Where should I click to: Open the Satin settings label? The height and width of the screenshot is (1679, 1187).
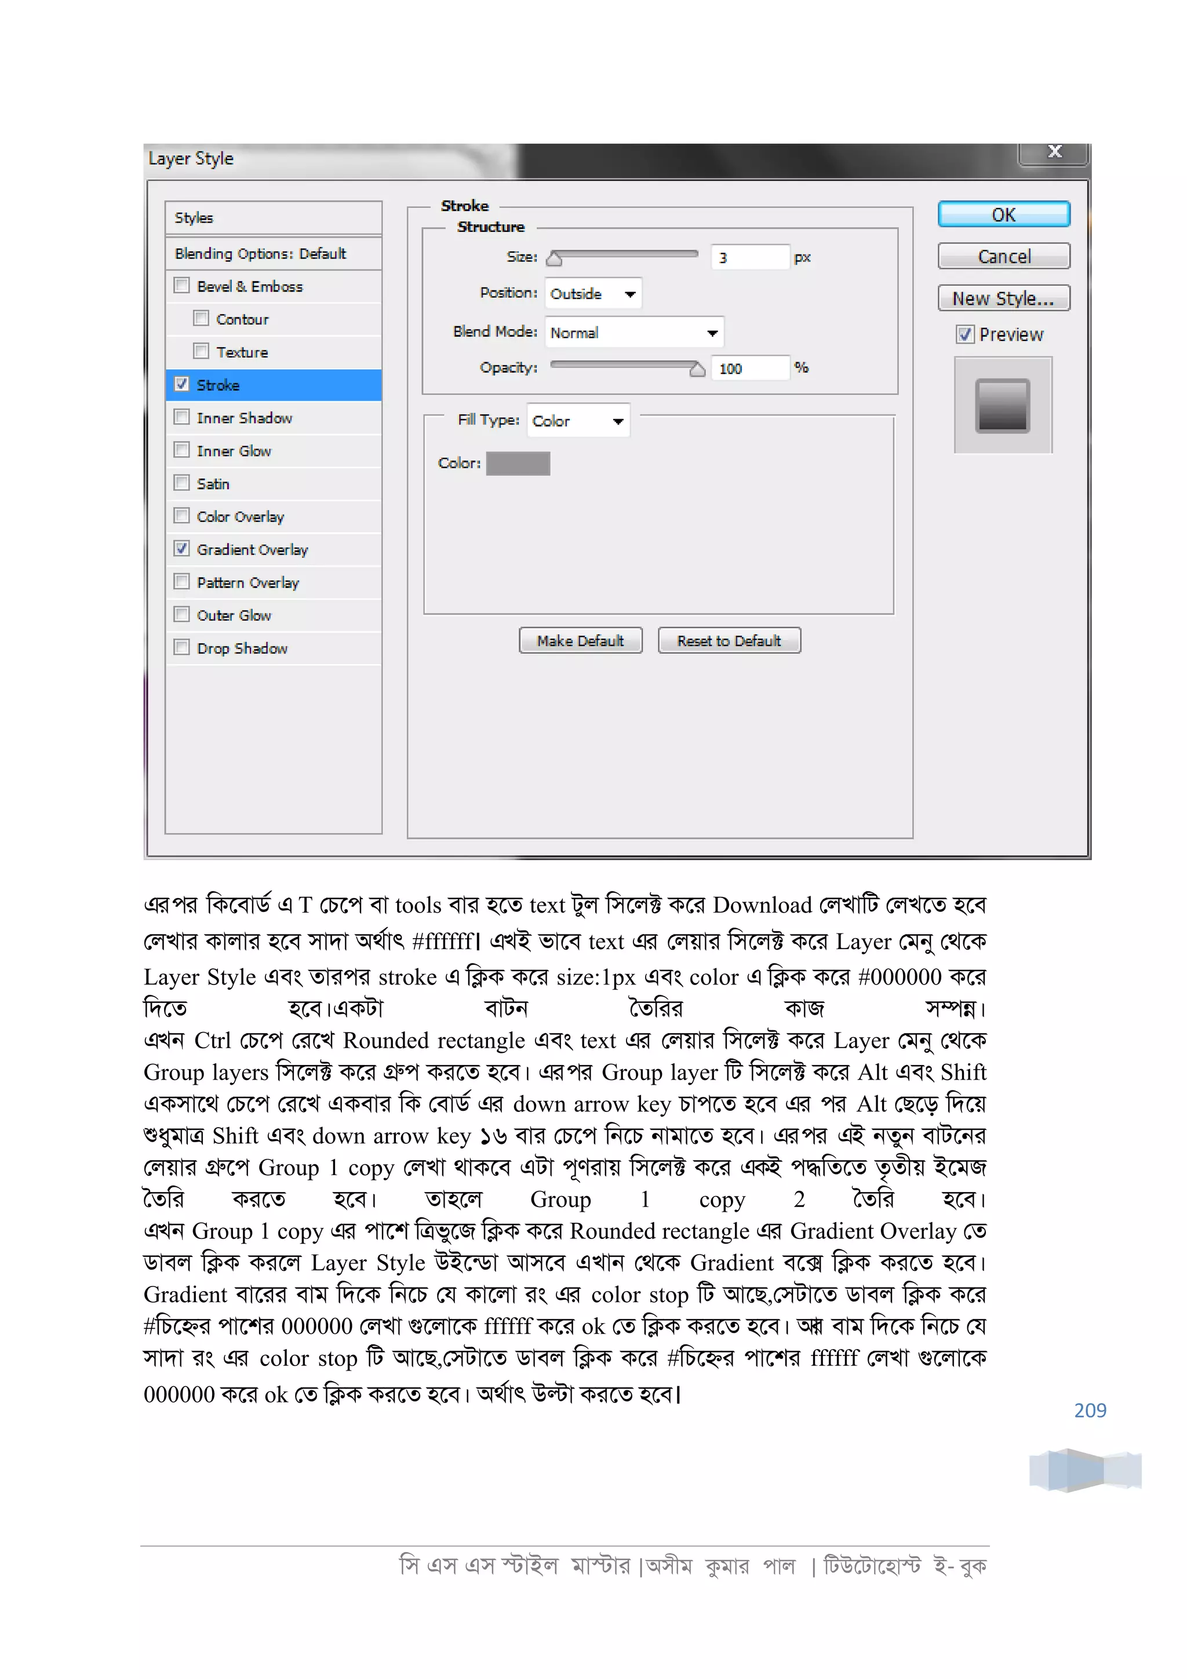click(x=213, y=484)
